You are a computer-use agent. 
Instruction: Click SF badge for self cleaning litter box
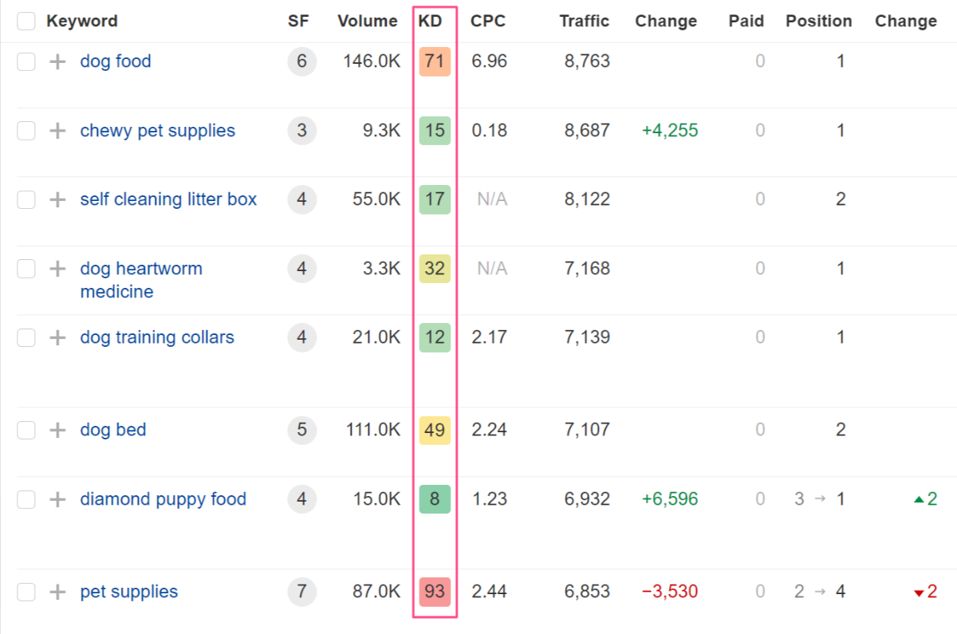[x=301, y=199]
